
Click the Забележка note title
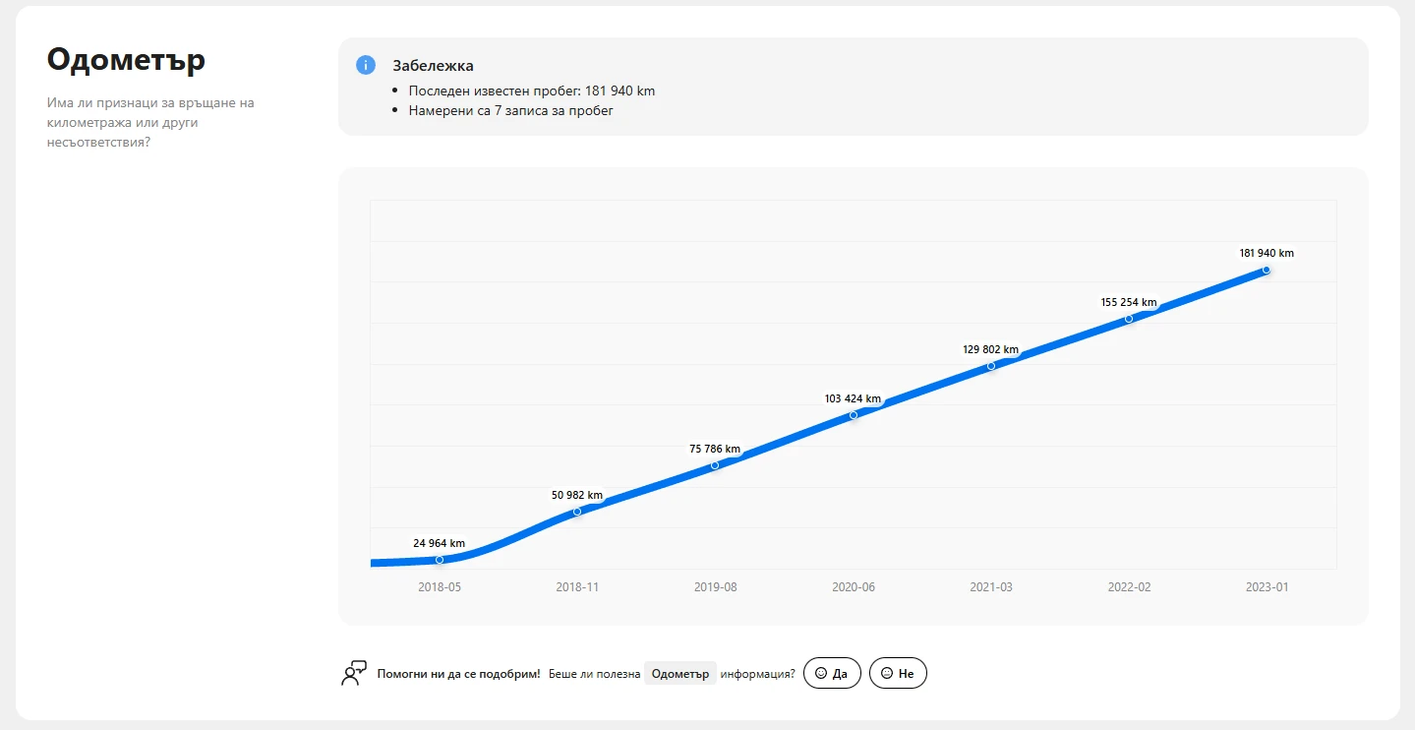(433, 66)
